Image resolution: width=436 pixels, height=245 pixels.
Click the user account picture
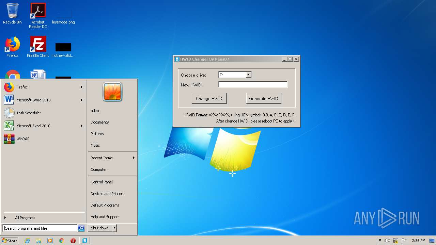pyautogui.click(x=112, y=92)
